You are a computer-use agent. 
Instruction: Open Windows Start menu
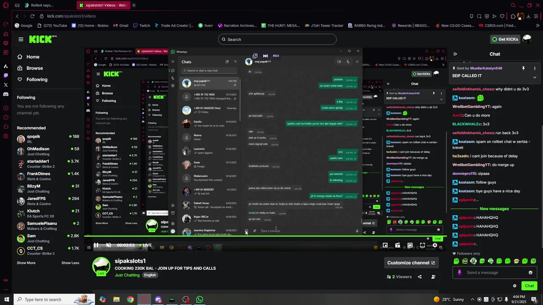click(x=6, y=299)
